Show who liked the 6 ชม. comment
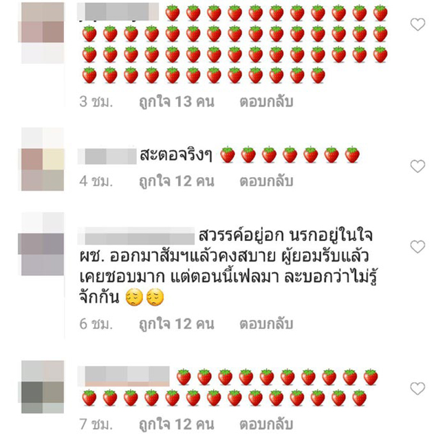Image resolution: width=447 pixels, height=438 pixels. tap(177, 325)
